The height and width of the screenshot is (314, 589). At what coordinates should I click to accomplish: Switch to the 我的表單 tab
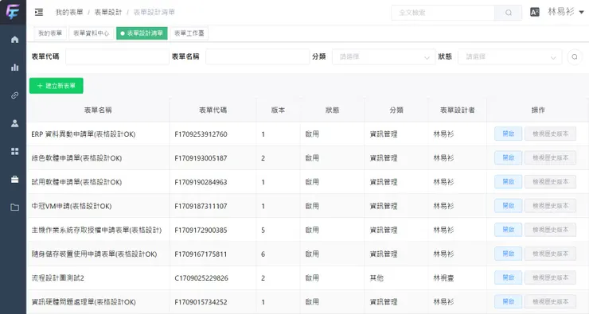[50, 33]
